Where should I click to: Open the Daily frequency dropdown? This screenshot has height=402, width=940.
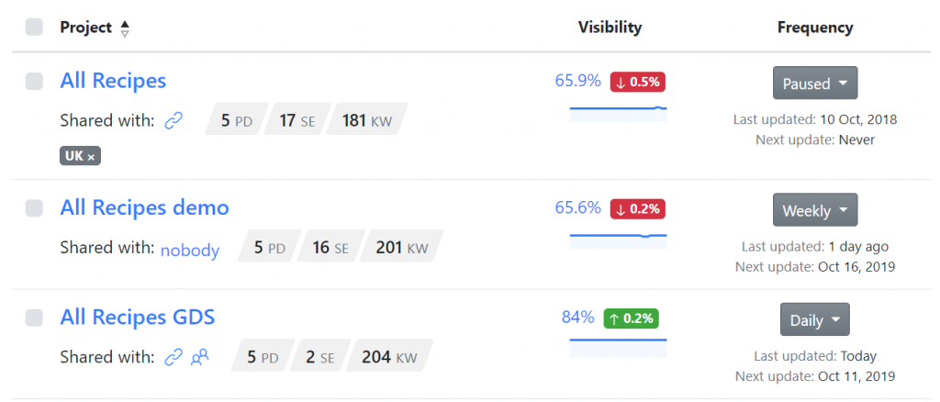pyautogui.click(x=815, y=319)
